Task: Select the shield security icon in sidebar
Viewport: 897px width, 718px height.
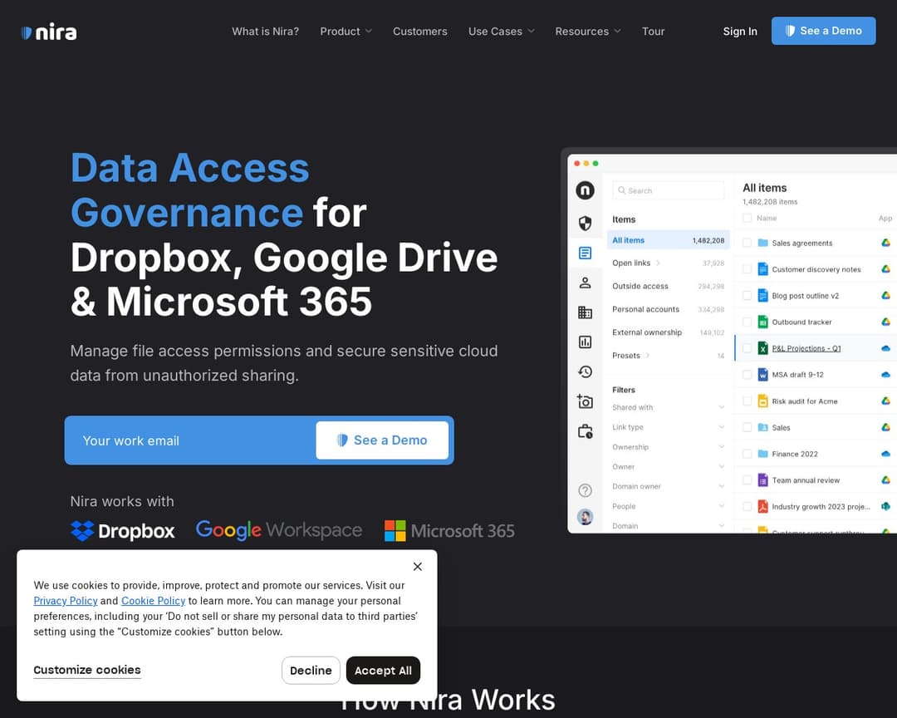Action: 585,223
